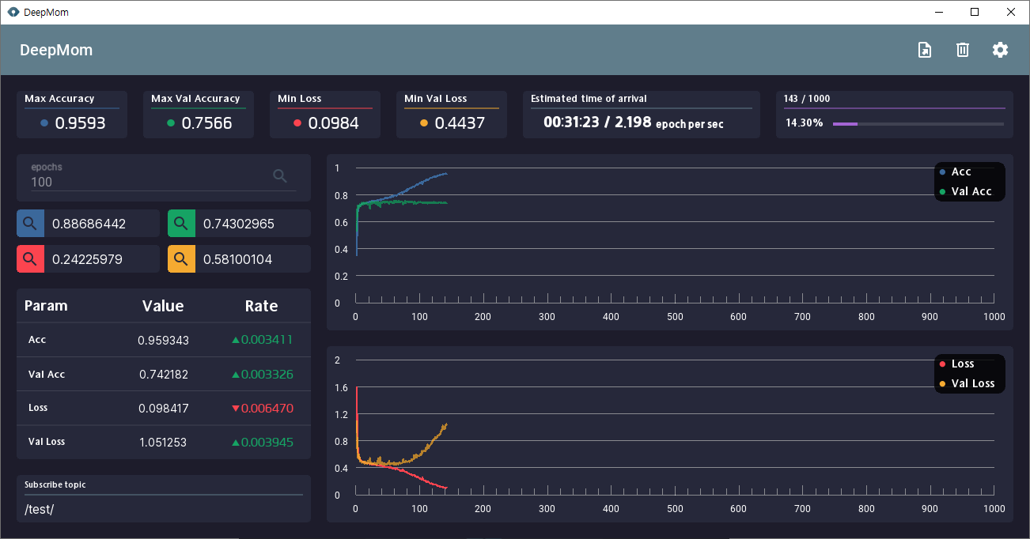Toggle the Val Loss series in legend

(x=967, y=383)
